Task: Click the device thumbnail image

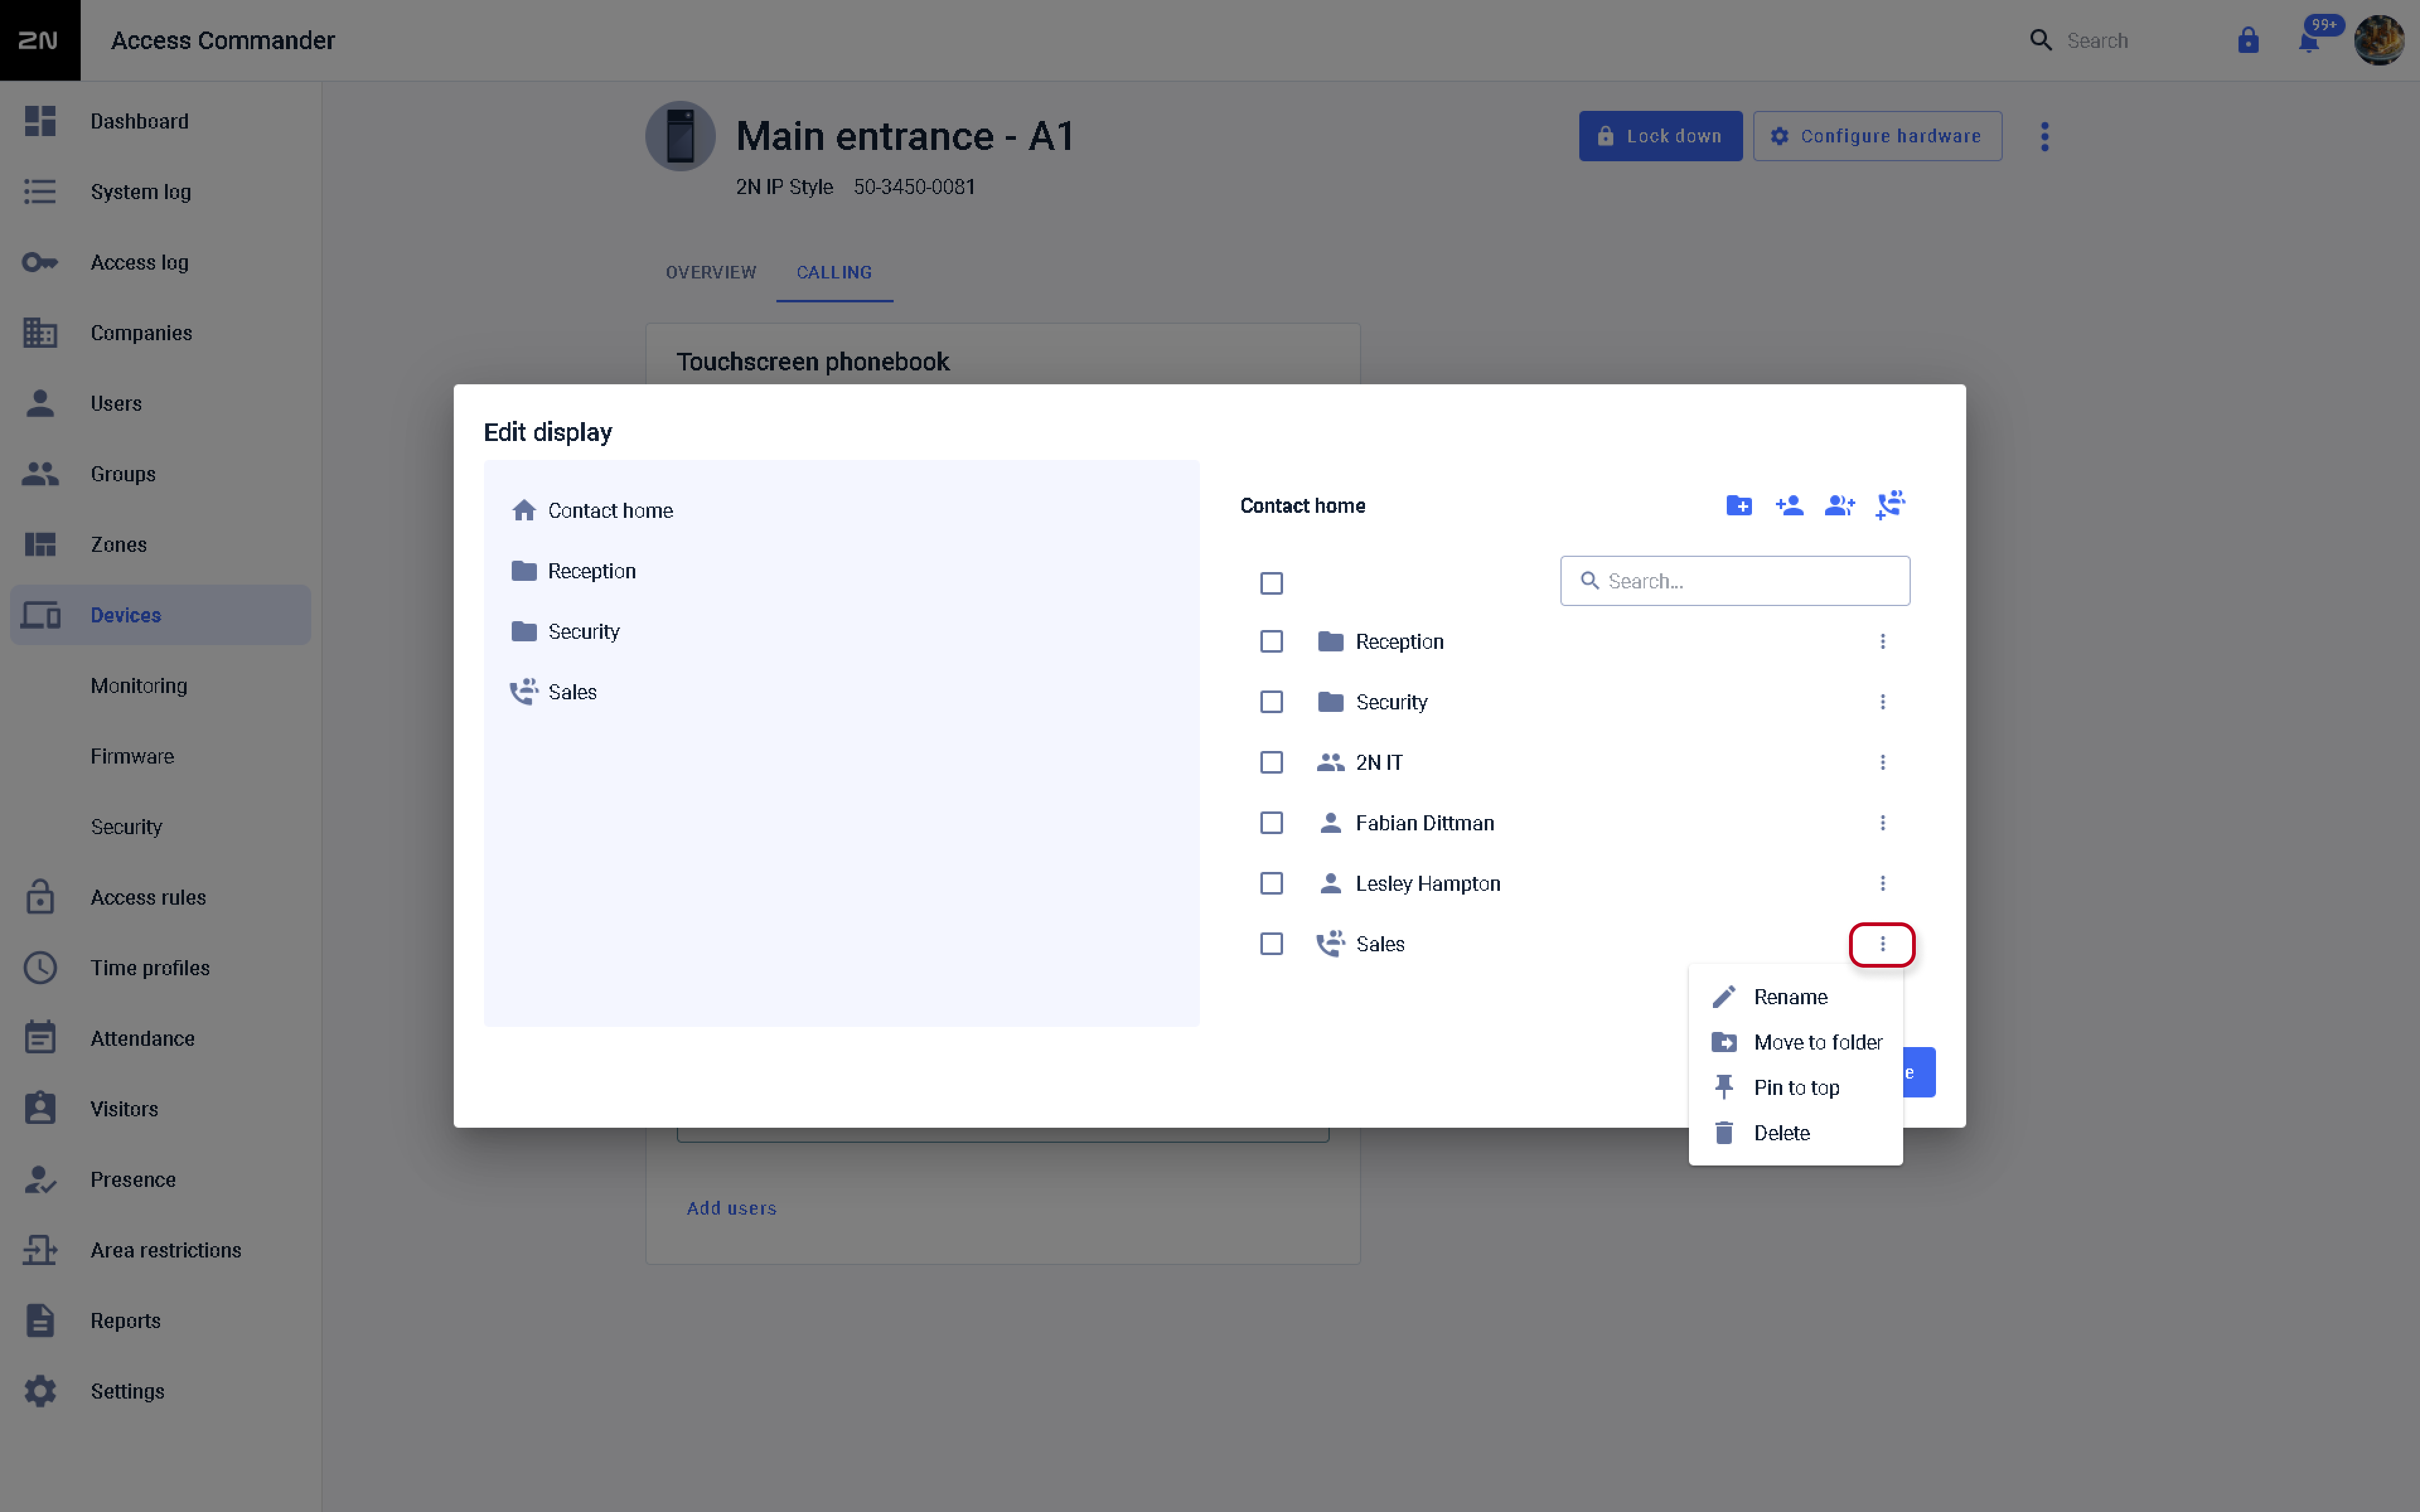Action: (680, 136)
